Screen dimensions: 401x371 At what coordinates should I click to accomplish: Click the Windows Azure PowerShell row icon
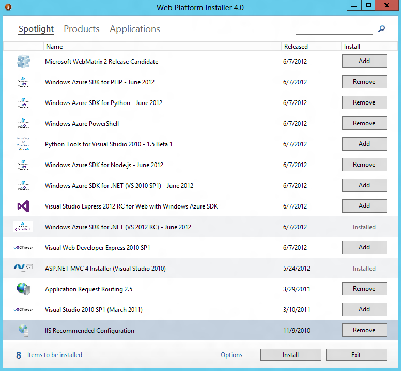pos(24,124)
